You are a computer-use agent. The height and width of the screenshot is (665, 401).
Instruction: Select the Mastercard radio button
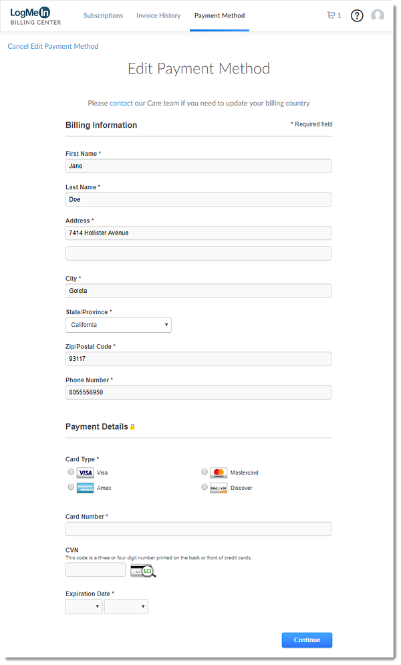pos(205,472)
